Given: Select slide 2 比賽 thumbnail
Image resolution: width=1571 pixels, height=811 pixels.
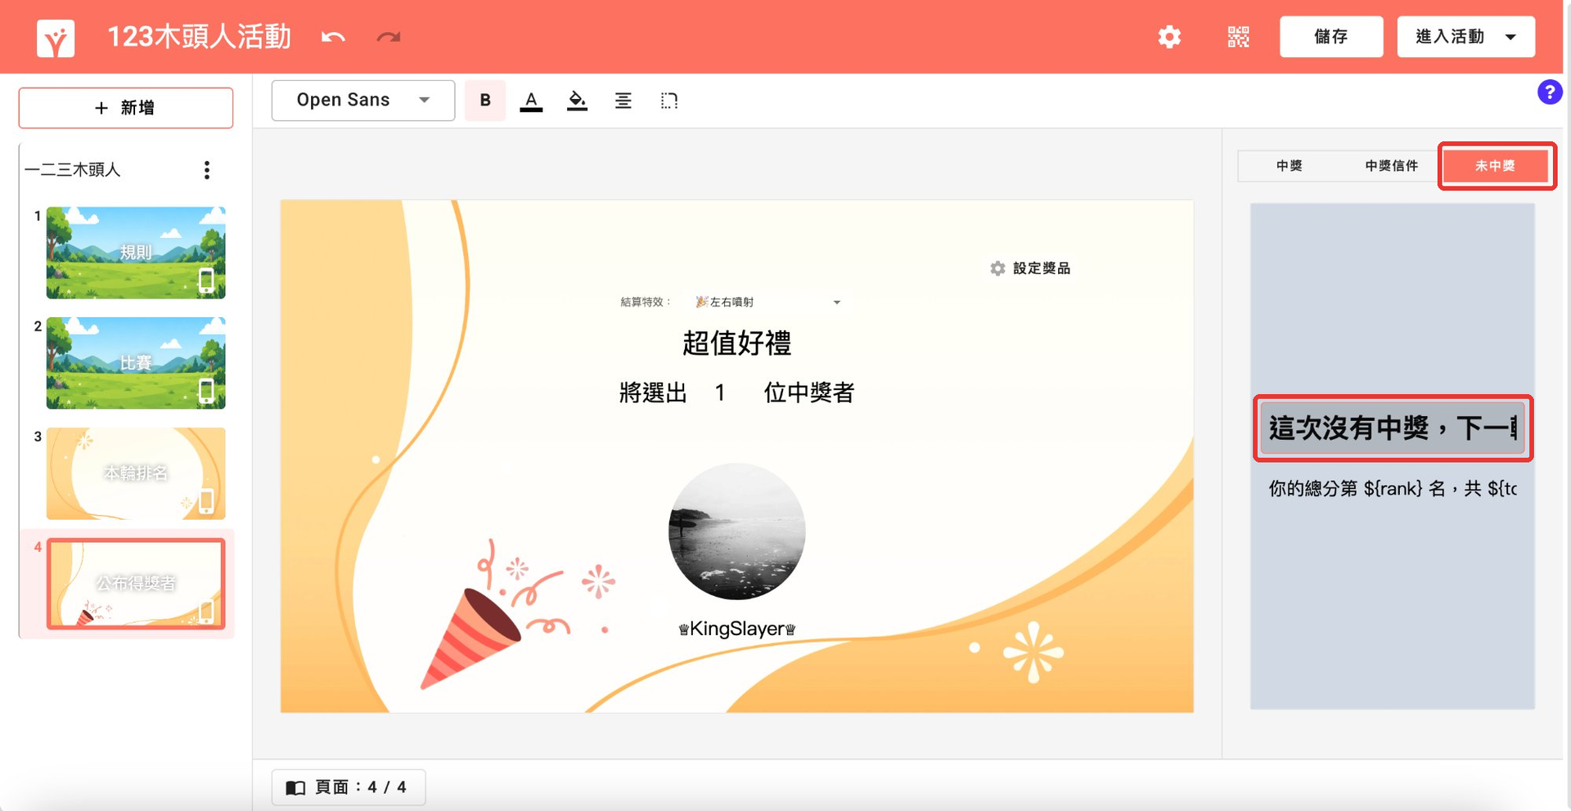Looking at the screenshot, I should [x=136, y=363].
